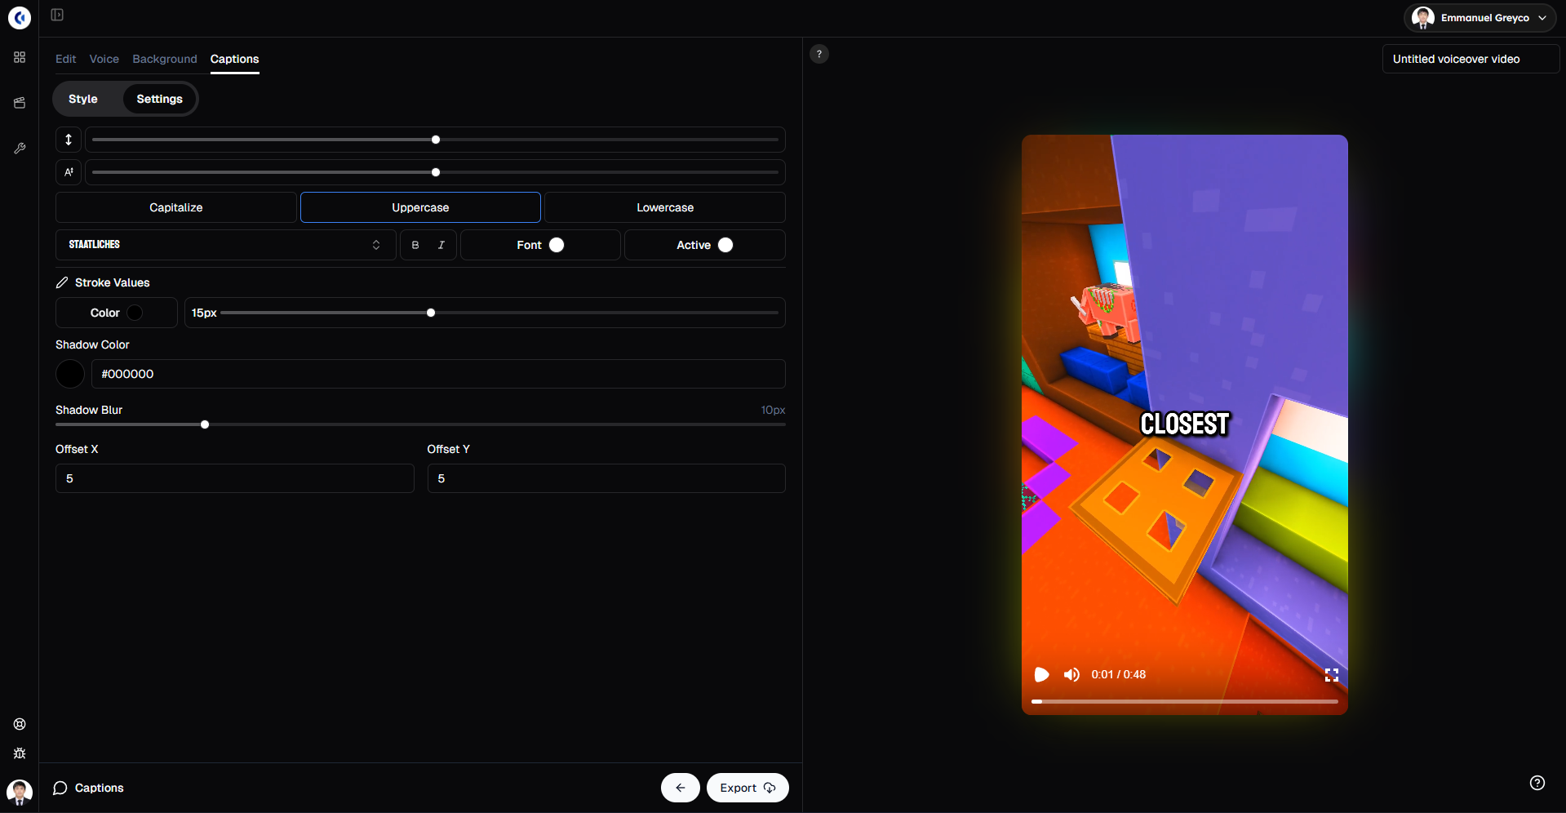Viewport: 1566px width, 813px height.
Task: Click the vertical position slider handle
Action: pos(436,140)
